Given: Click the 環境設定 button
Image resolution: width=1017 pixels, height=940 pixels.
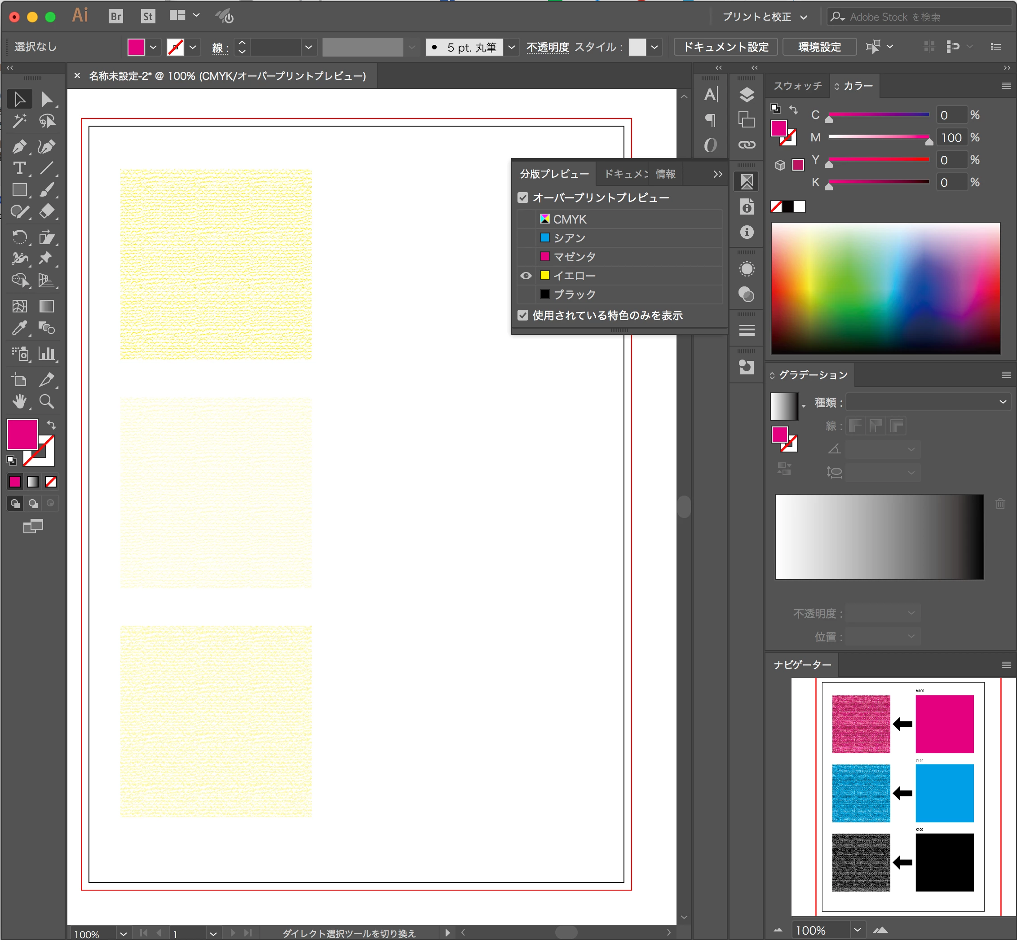Looking at the screenshot, I should coord(819,47).
